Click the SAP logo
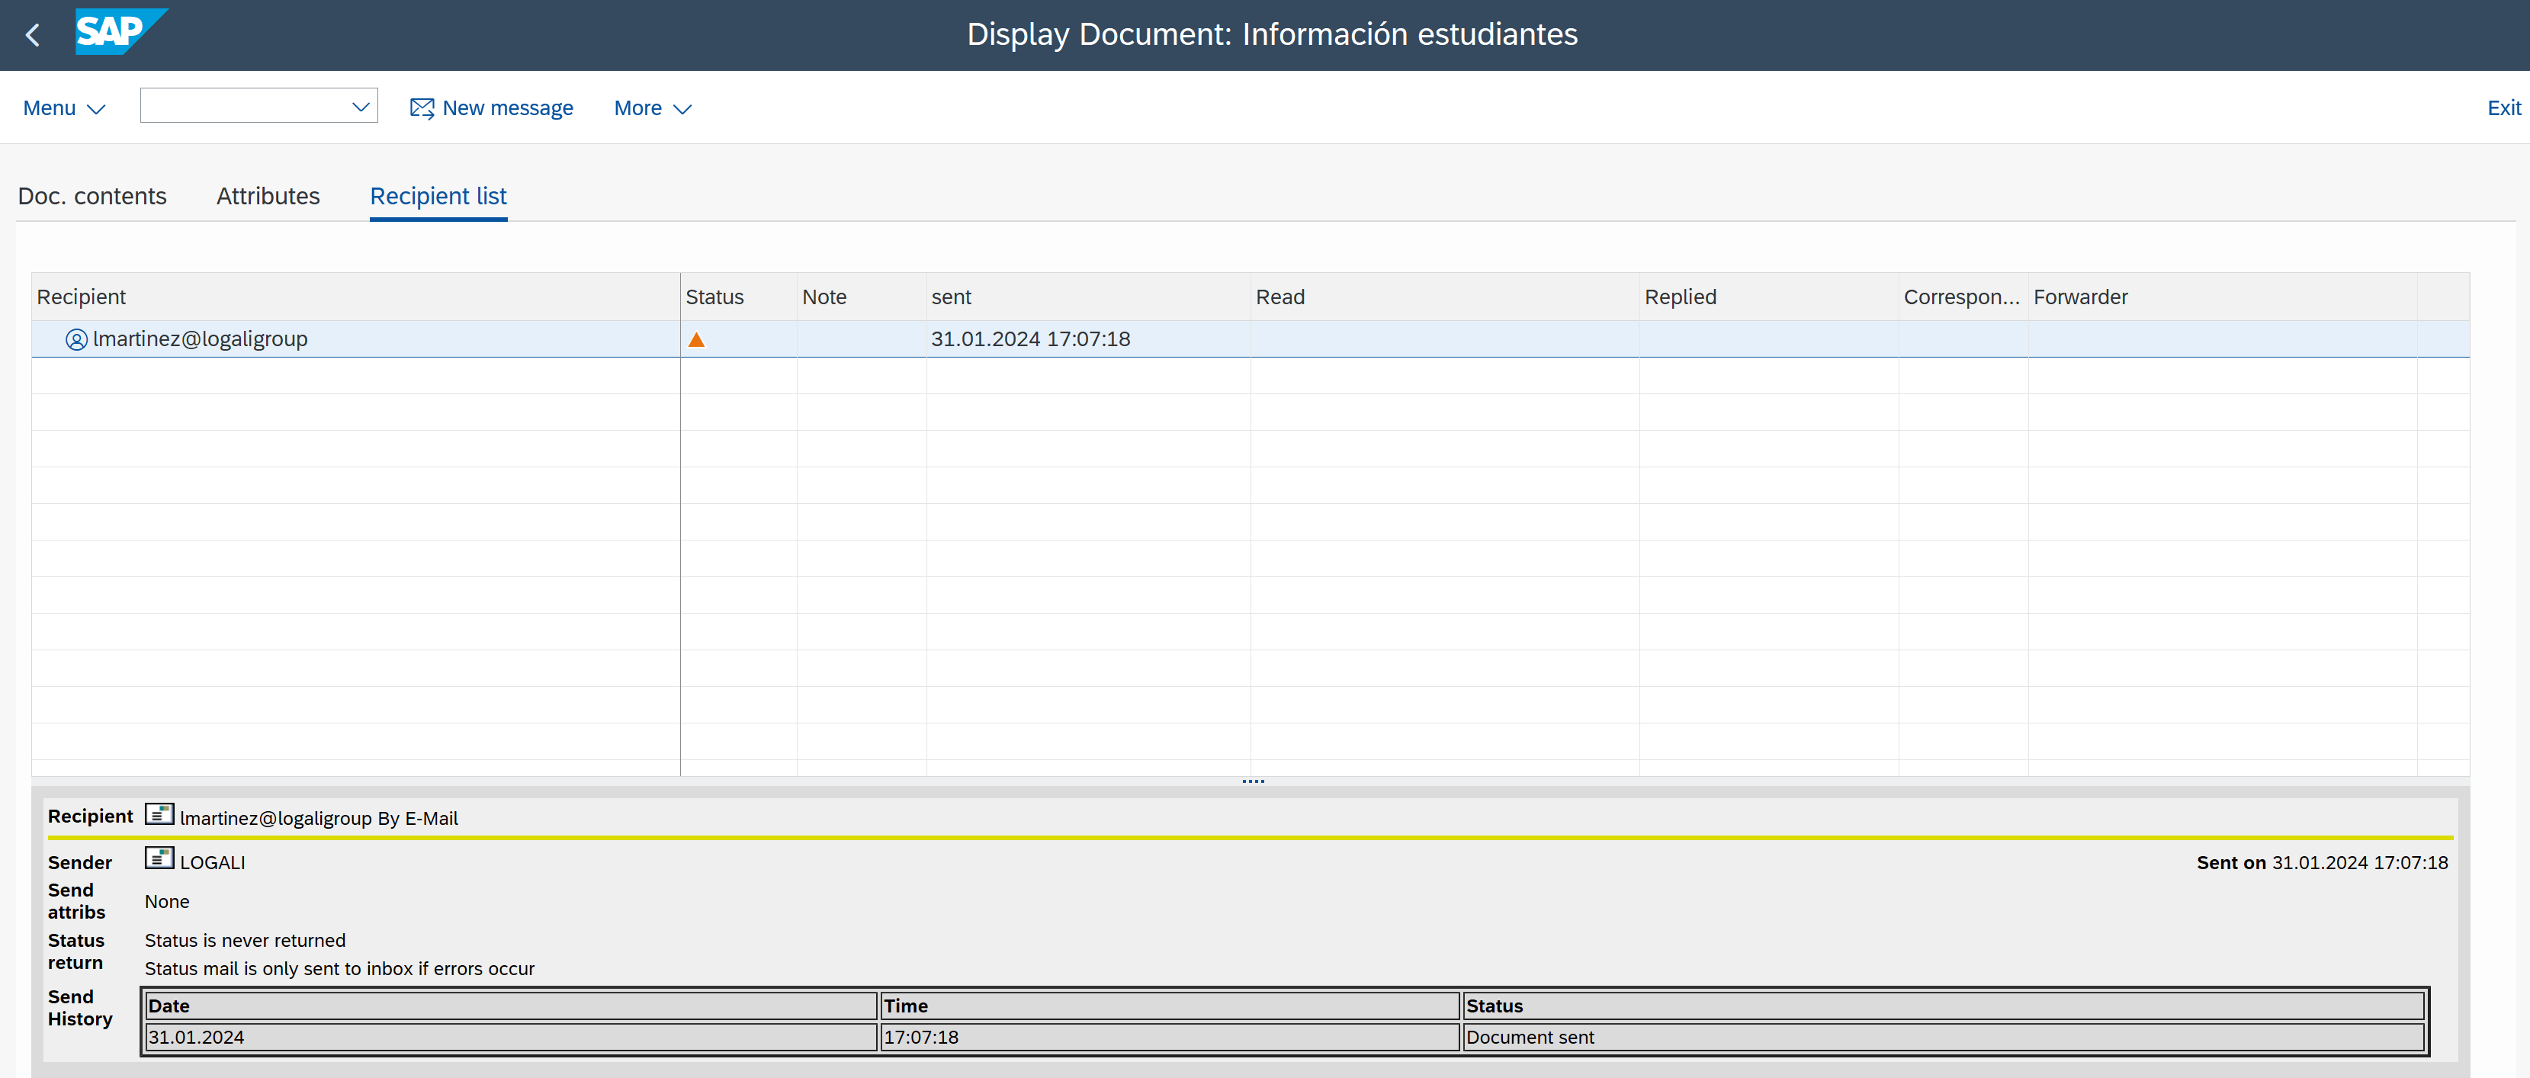 click(x=119, y=32)
